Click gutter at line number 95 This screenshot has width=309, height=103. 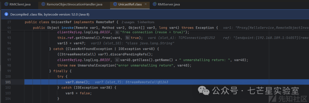[x=9, y=49]
